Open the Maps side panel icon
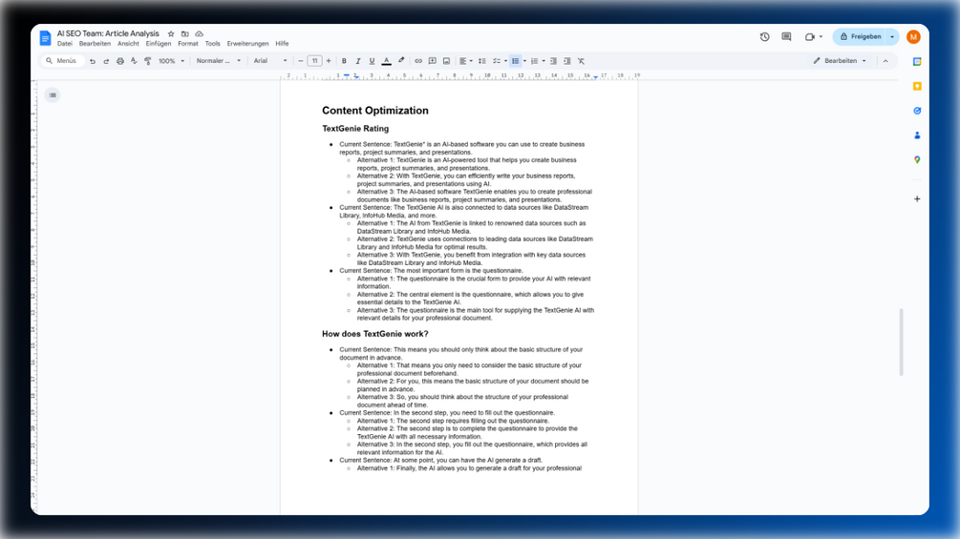This screenshot has width=960, height=539. pos(917,159)
